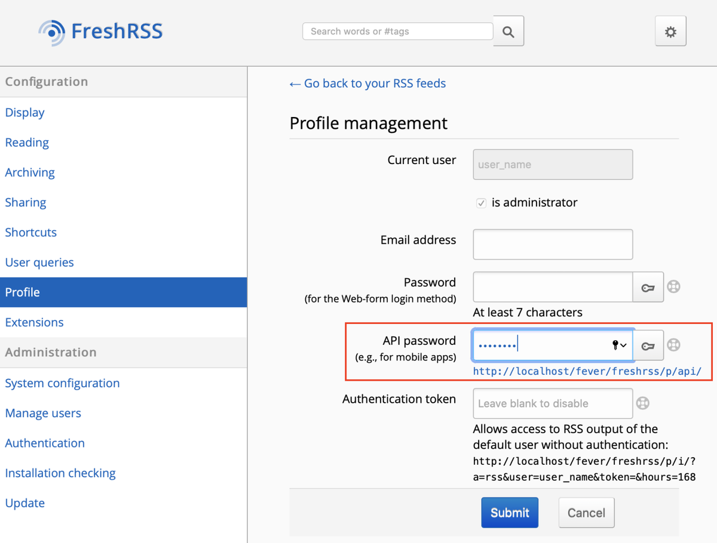Focus the Password input field
Screen dimensions: 717x543
[x=553, y=287]
